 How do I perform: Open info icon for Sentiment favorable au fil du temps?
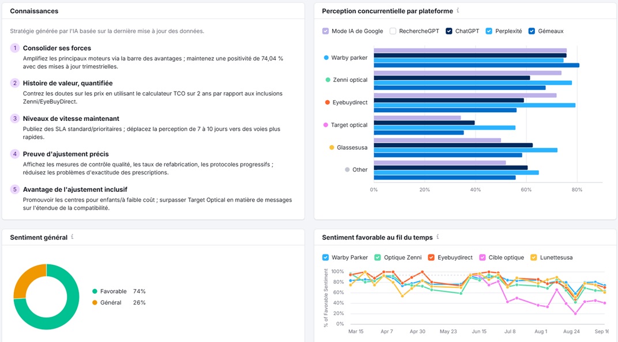pyautogui.click(x=439, y=237)
